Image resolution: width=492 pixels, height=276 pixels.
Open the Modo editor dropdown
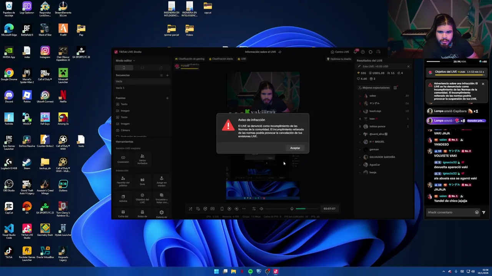point(125,61)
